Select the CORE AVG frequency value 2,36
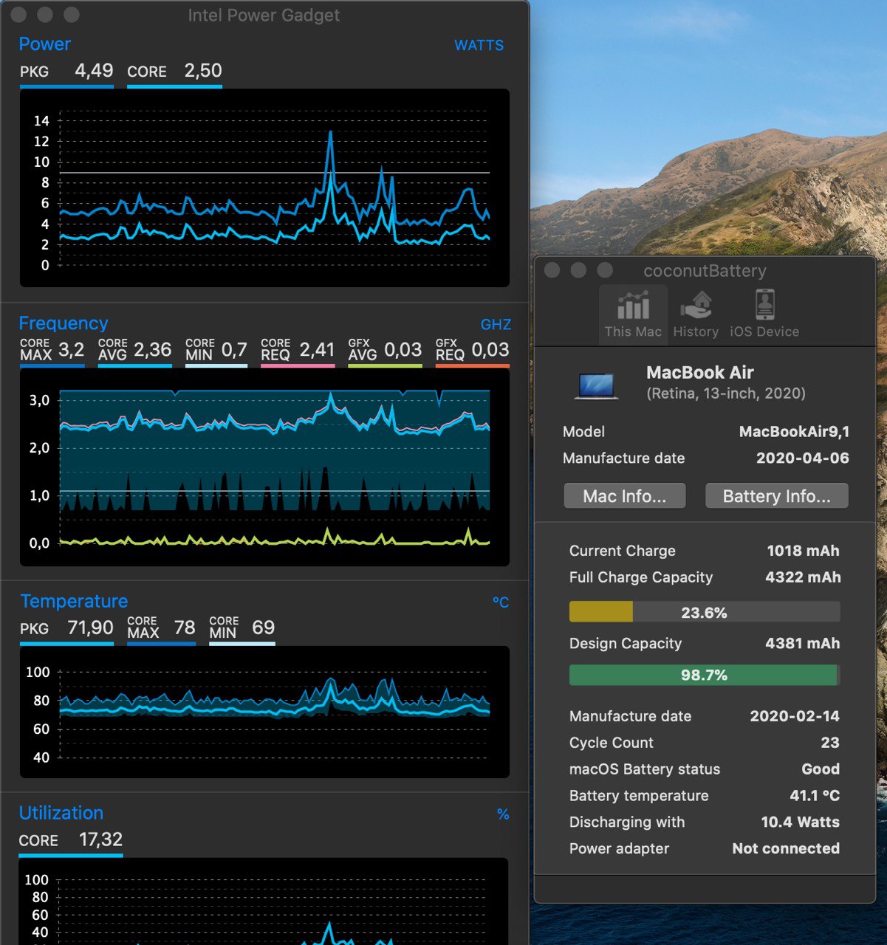This screenshot has height=945, width=887. 153,349
